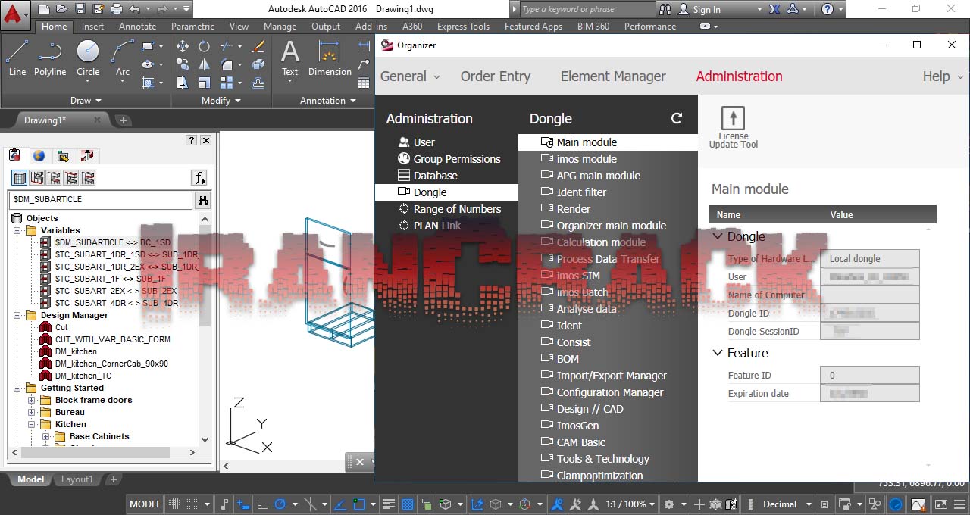This screenshot has width=970, height=515.
Task: Switch to the Annotate ribbon tab
Action: [137, 26]
